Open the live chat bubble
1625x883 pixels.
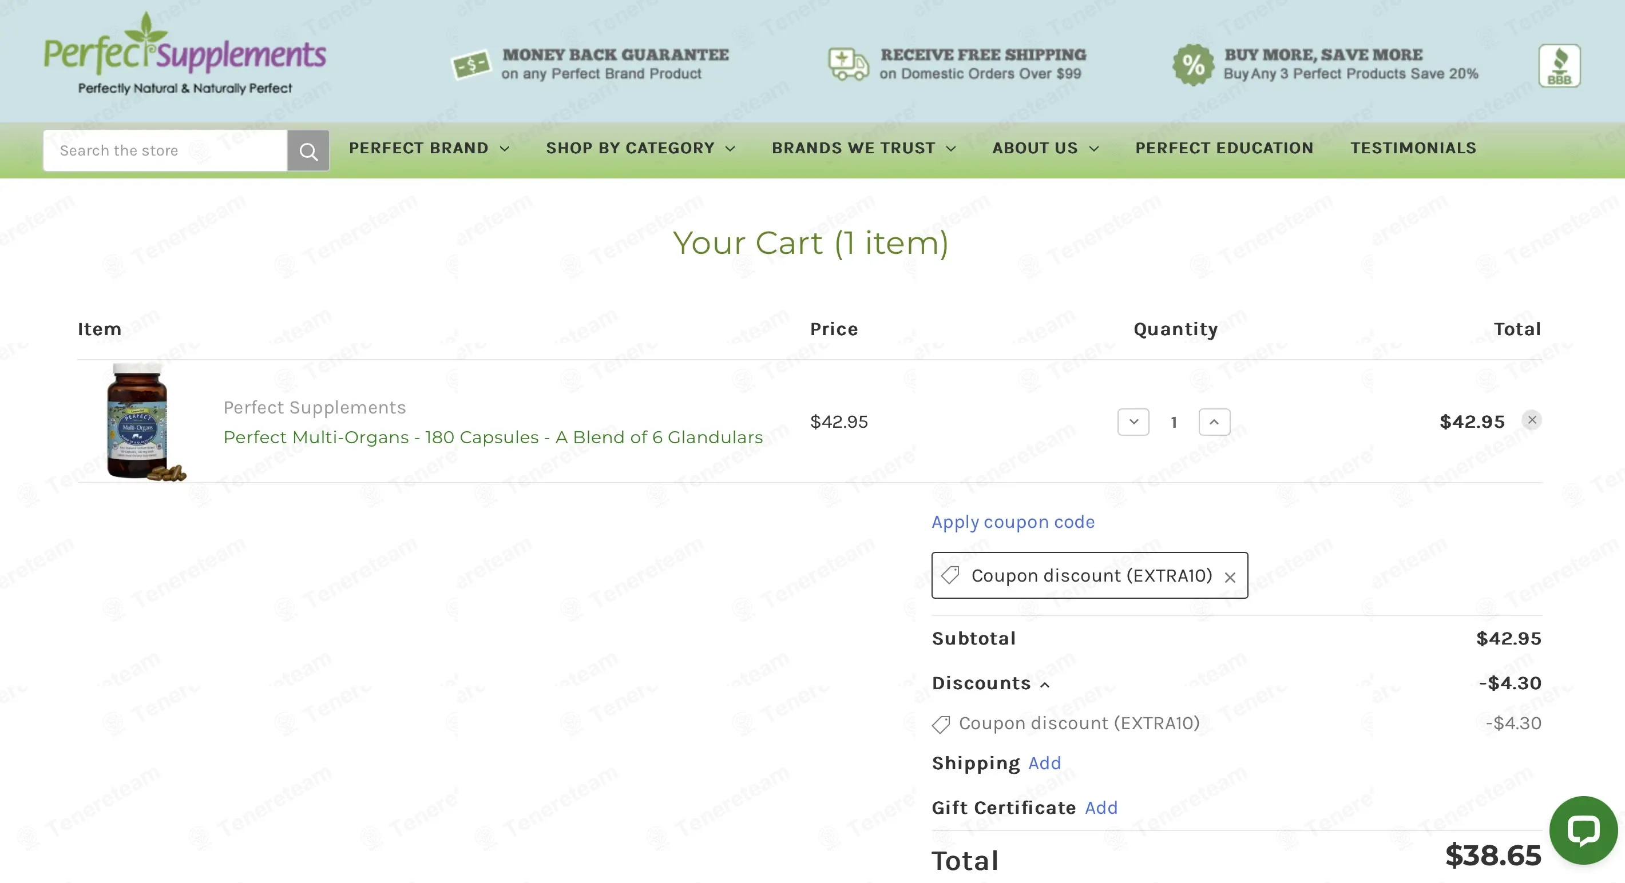1583,830
